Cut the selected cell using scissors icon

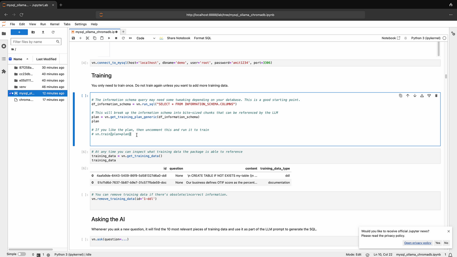[x=87, y=38]
